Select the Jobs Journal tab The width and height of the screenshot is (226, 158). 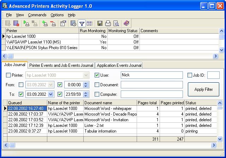click(14, 64)
